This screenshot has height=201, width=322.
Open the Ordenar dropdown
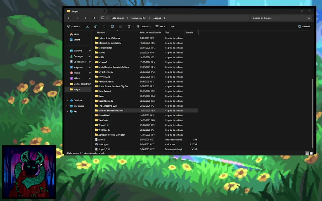(144, 27)
